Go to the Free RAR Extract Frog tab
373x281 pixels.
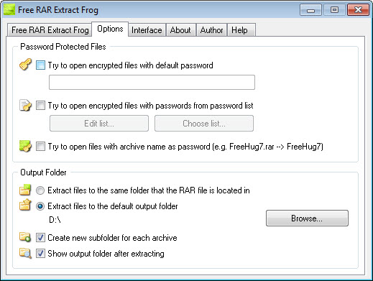tap(50, 30)
